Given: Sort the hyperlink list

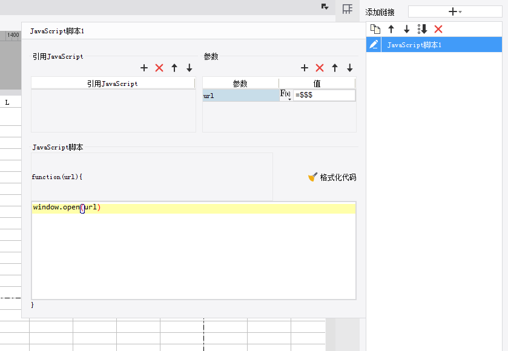Looking at the screenshot, I should pyautogui.click(x=423, y=29).
